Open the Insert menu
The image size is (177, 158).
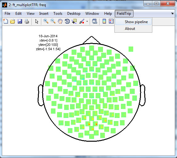pyautogui.click(x=44, y=14)
